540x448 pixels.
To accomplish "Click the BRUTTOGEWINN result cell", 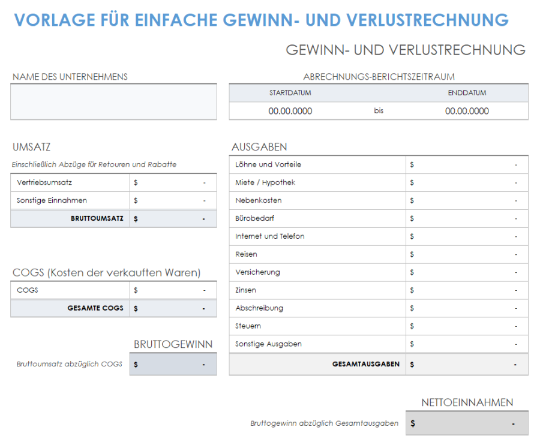I will (x=173, y=364).
